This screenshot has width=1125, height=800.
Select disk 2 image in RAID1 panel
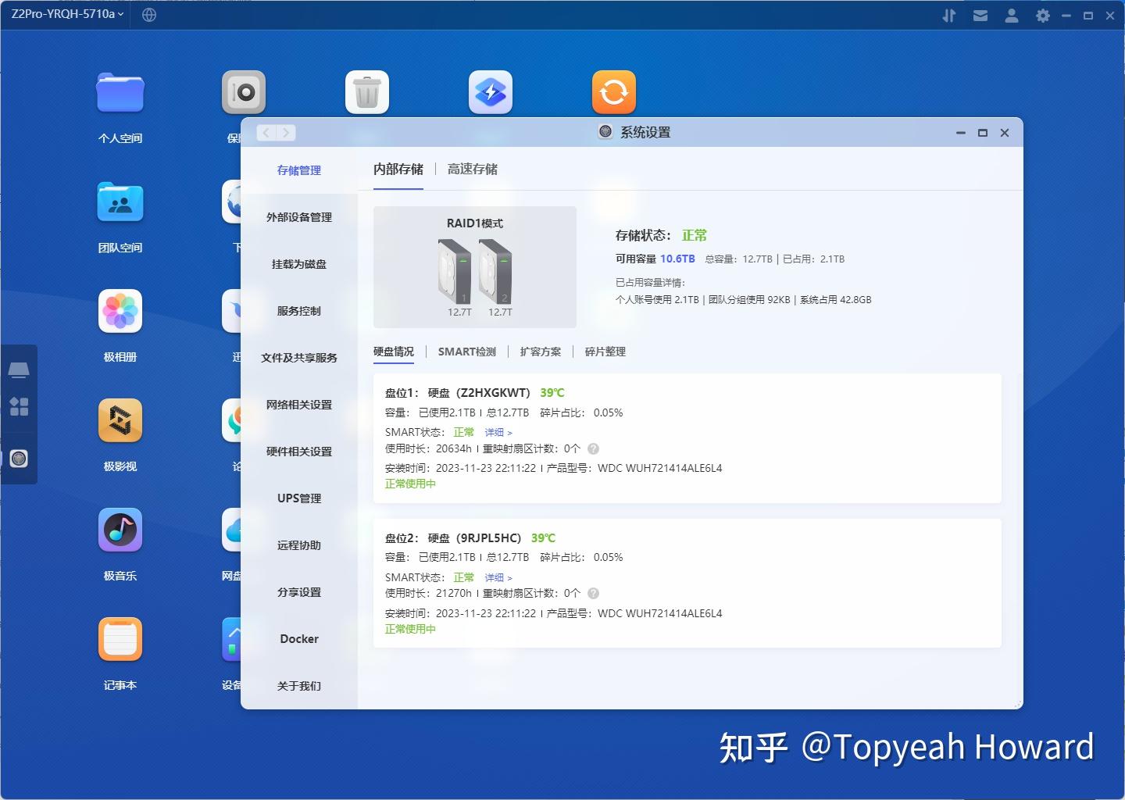tap(495, 272)
